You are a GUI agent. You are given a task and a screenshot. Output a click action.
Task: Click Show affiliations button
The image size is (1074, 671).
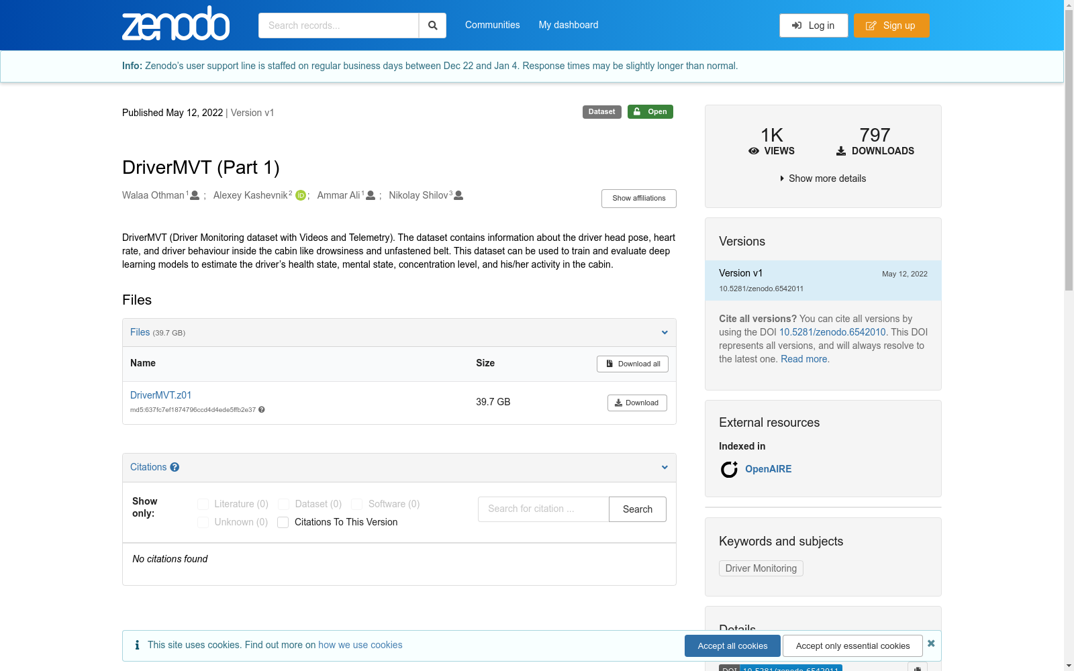[x=639, y=199]
